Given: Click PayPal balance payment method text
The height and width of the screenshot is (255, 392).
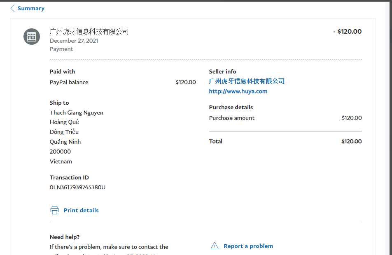Looking at the screenshot, I should tap(69, 82).
